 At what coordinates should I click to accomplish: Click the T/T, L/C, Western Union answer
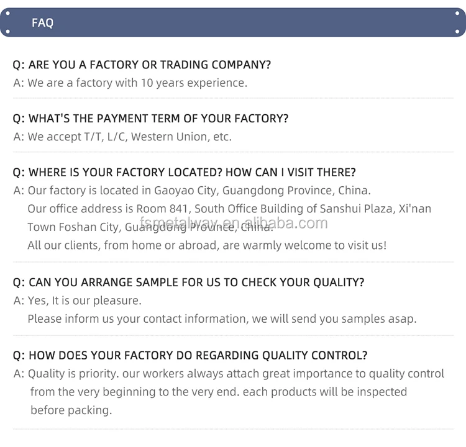(122, 137)
